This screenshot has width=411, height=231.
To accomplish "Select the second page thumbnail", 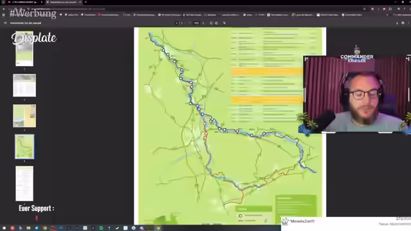I will tap(24, 85).
